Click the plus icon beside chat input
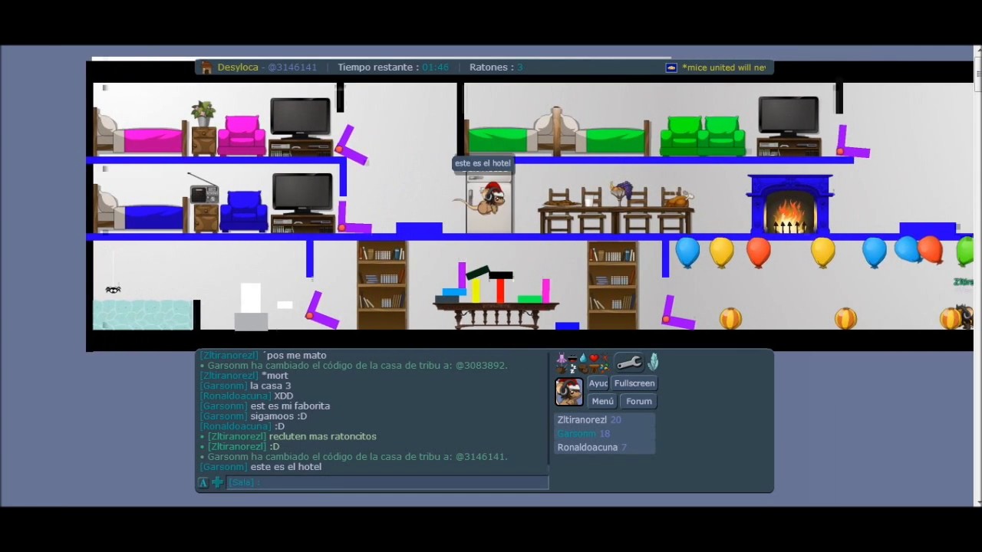The width and height of the screenshot is (982, 552). (x=217, y=482)
